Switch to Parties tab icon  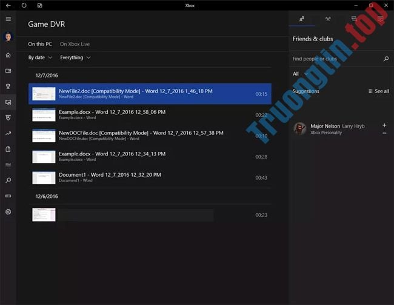click(x=328, y=19)
